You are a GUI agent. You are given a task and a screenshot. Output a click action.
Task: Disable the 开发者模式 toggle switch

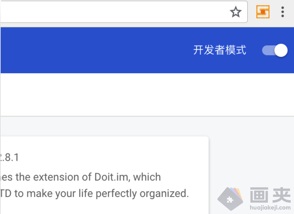(x=275, y=50)
